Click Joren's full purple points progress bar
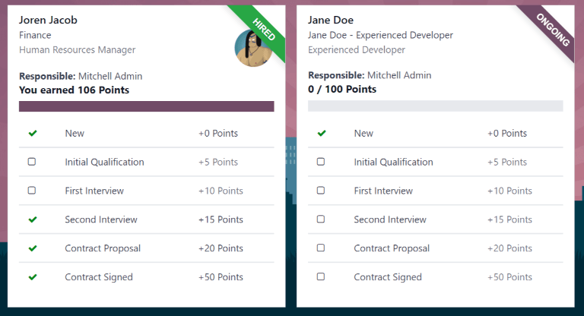 146,106
